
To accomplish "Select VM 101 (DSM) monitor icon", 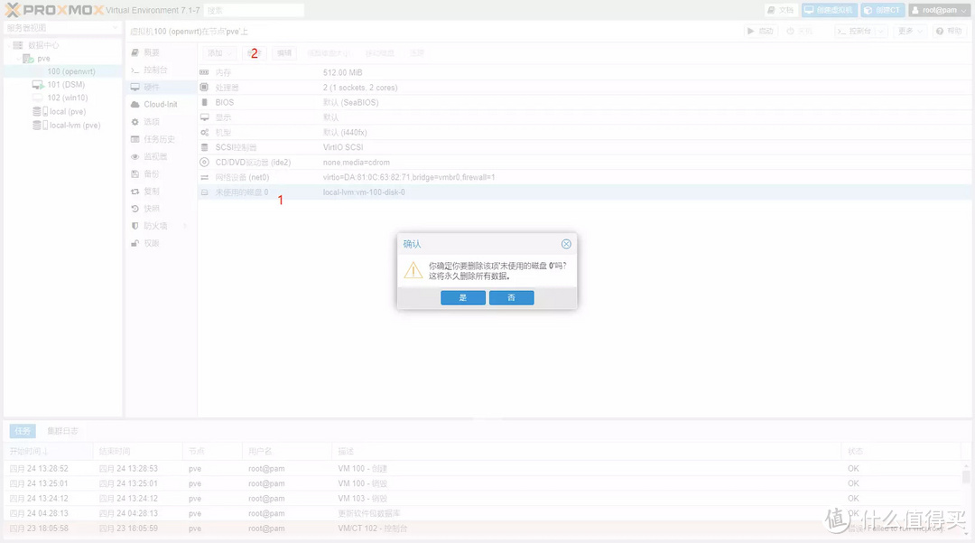I will (x=37, y=85).
